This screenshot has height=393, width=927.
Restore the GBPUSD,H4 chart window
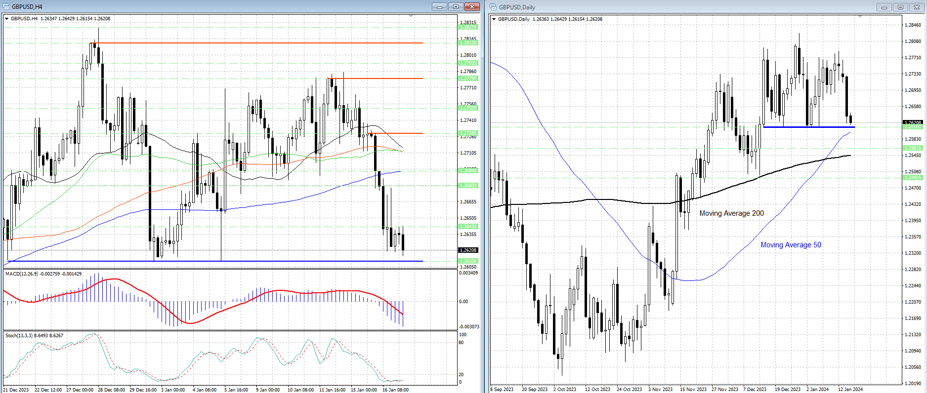(x=456, y=7)
